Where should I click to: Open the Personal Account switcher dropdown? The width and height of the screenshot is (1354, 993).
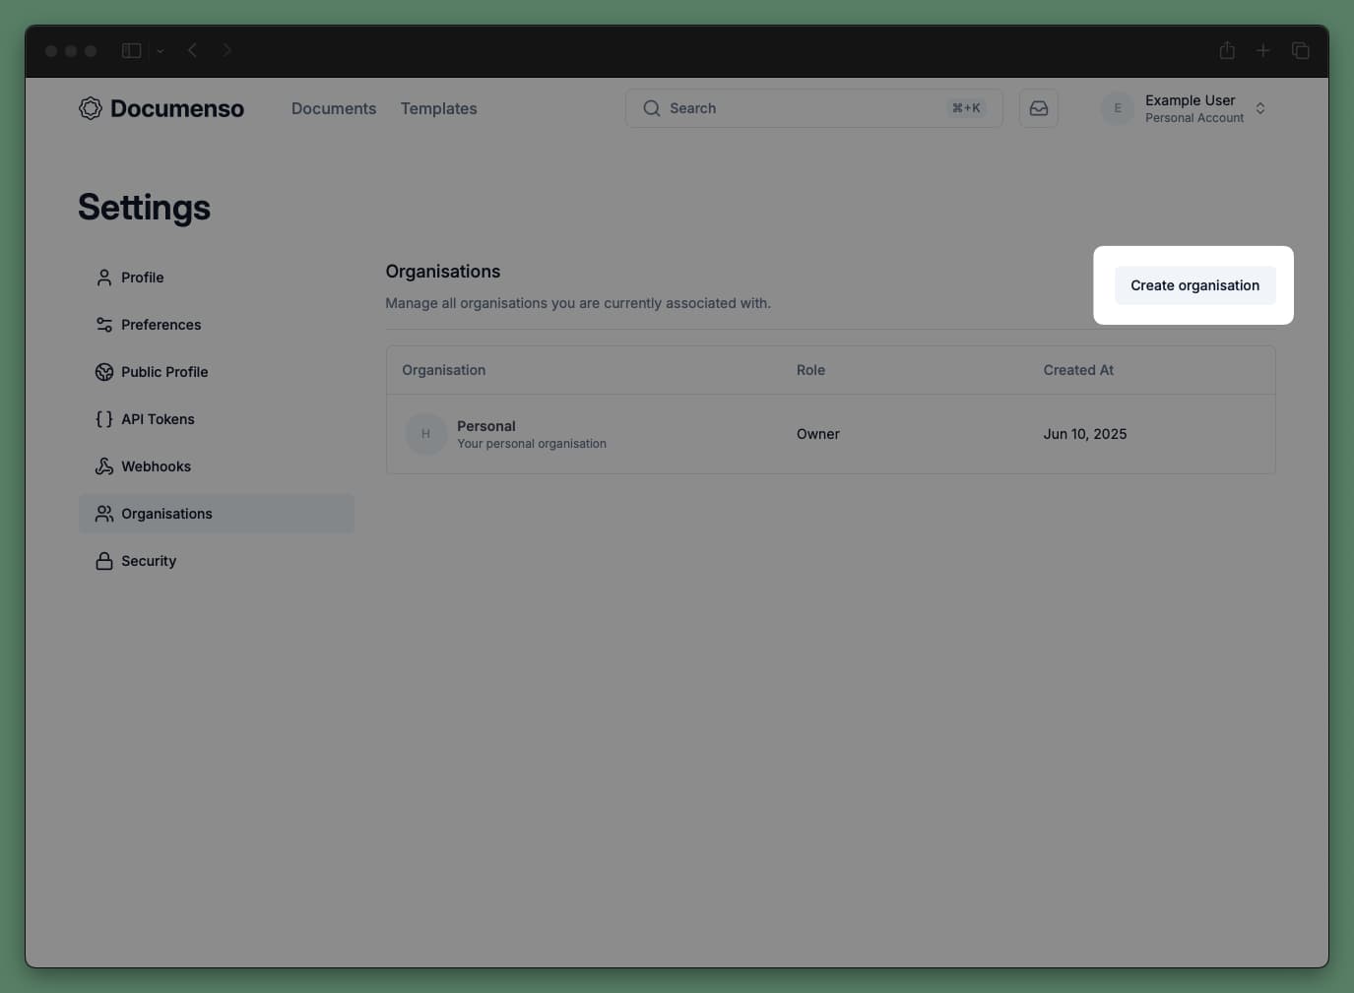1260,108
